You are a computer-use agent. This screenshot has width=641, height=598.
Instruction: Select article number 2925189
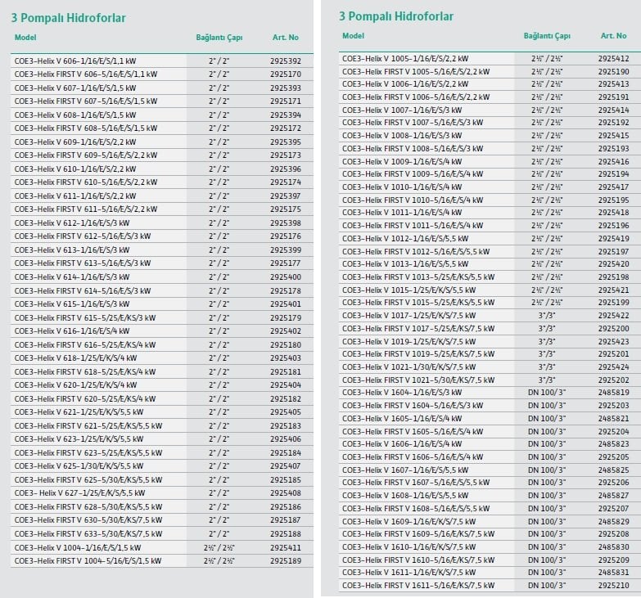coord(286,561)
